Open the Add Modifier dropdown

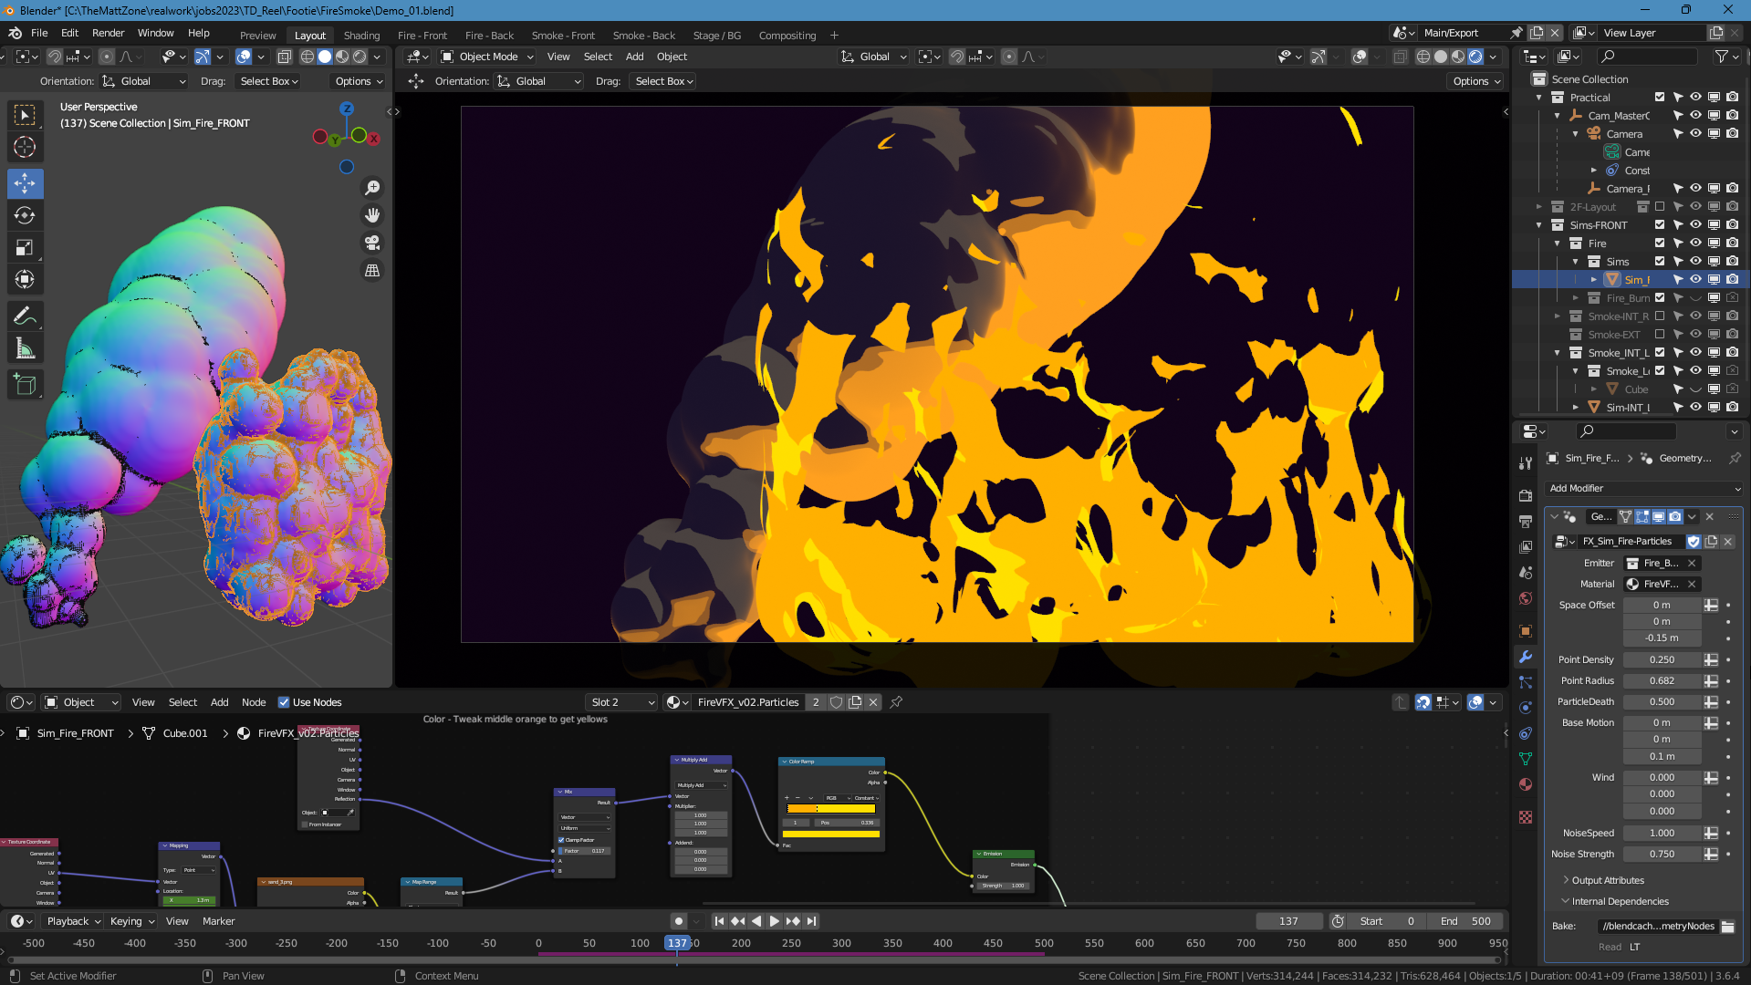1643,488
